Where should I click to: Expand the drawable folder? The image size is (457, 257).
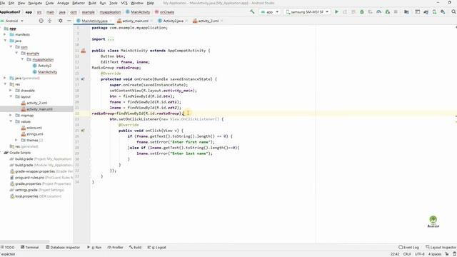[11, 91]
